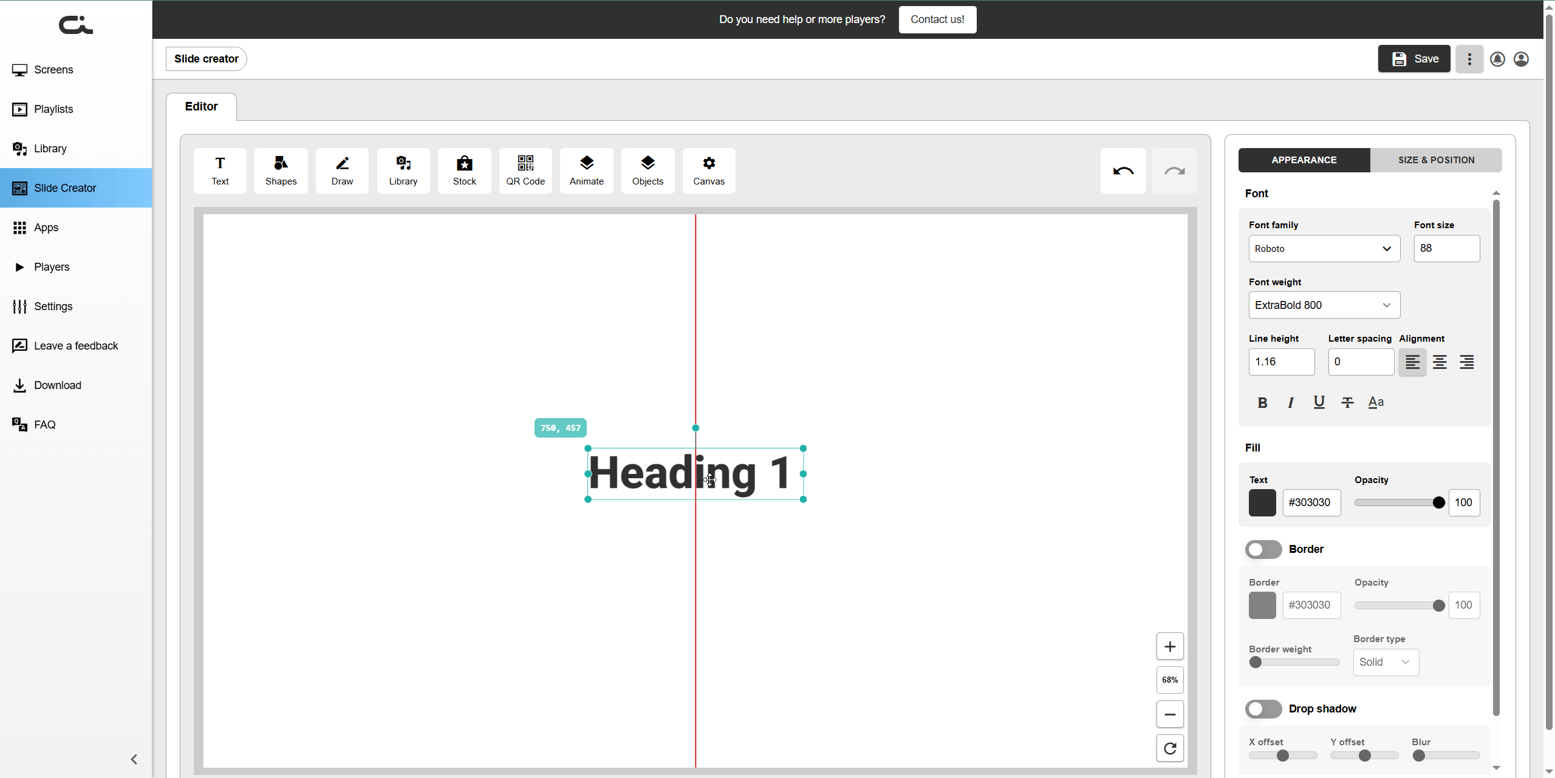The height and width of the screenshot is (778, 1555).
Task: Enable the Border toggle
Action: coord(1263,549)
